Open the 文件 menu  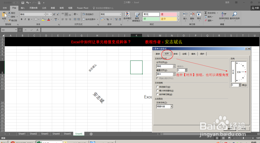(x=5, y=8)
